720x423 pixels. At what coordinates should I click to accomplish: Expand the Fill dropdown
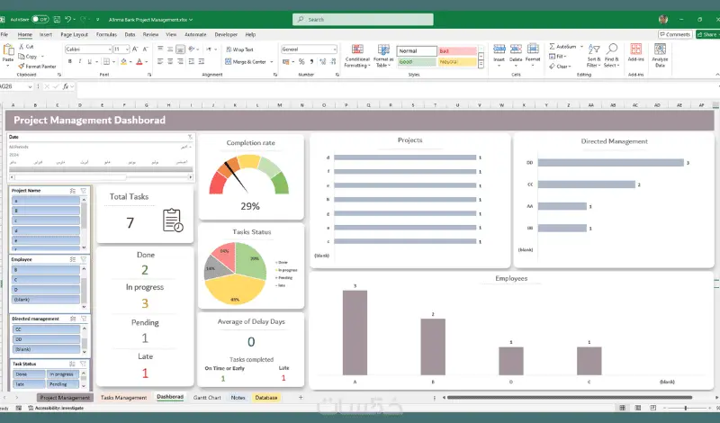pos(565,57)
